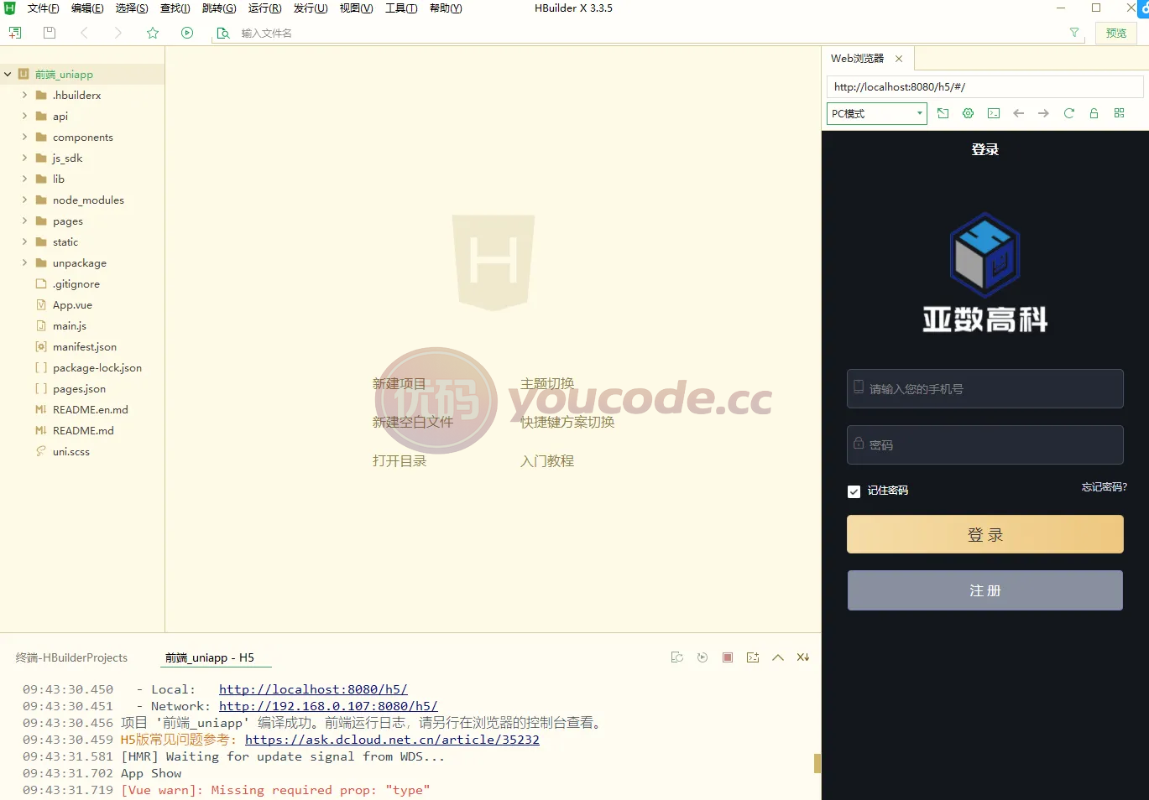This screenshot has width=1149, height=800.
Task: Open the browser console terminal icon
Action: point(994,113)
